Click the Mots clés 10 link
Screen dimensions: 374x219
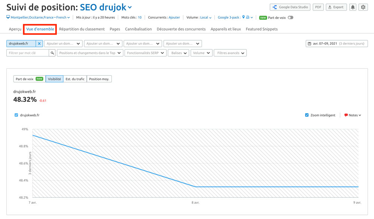140,18
